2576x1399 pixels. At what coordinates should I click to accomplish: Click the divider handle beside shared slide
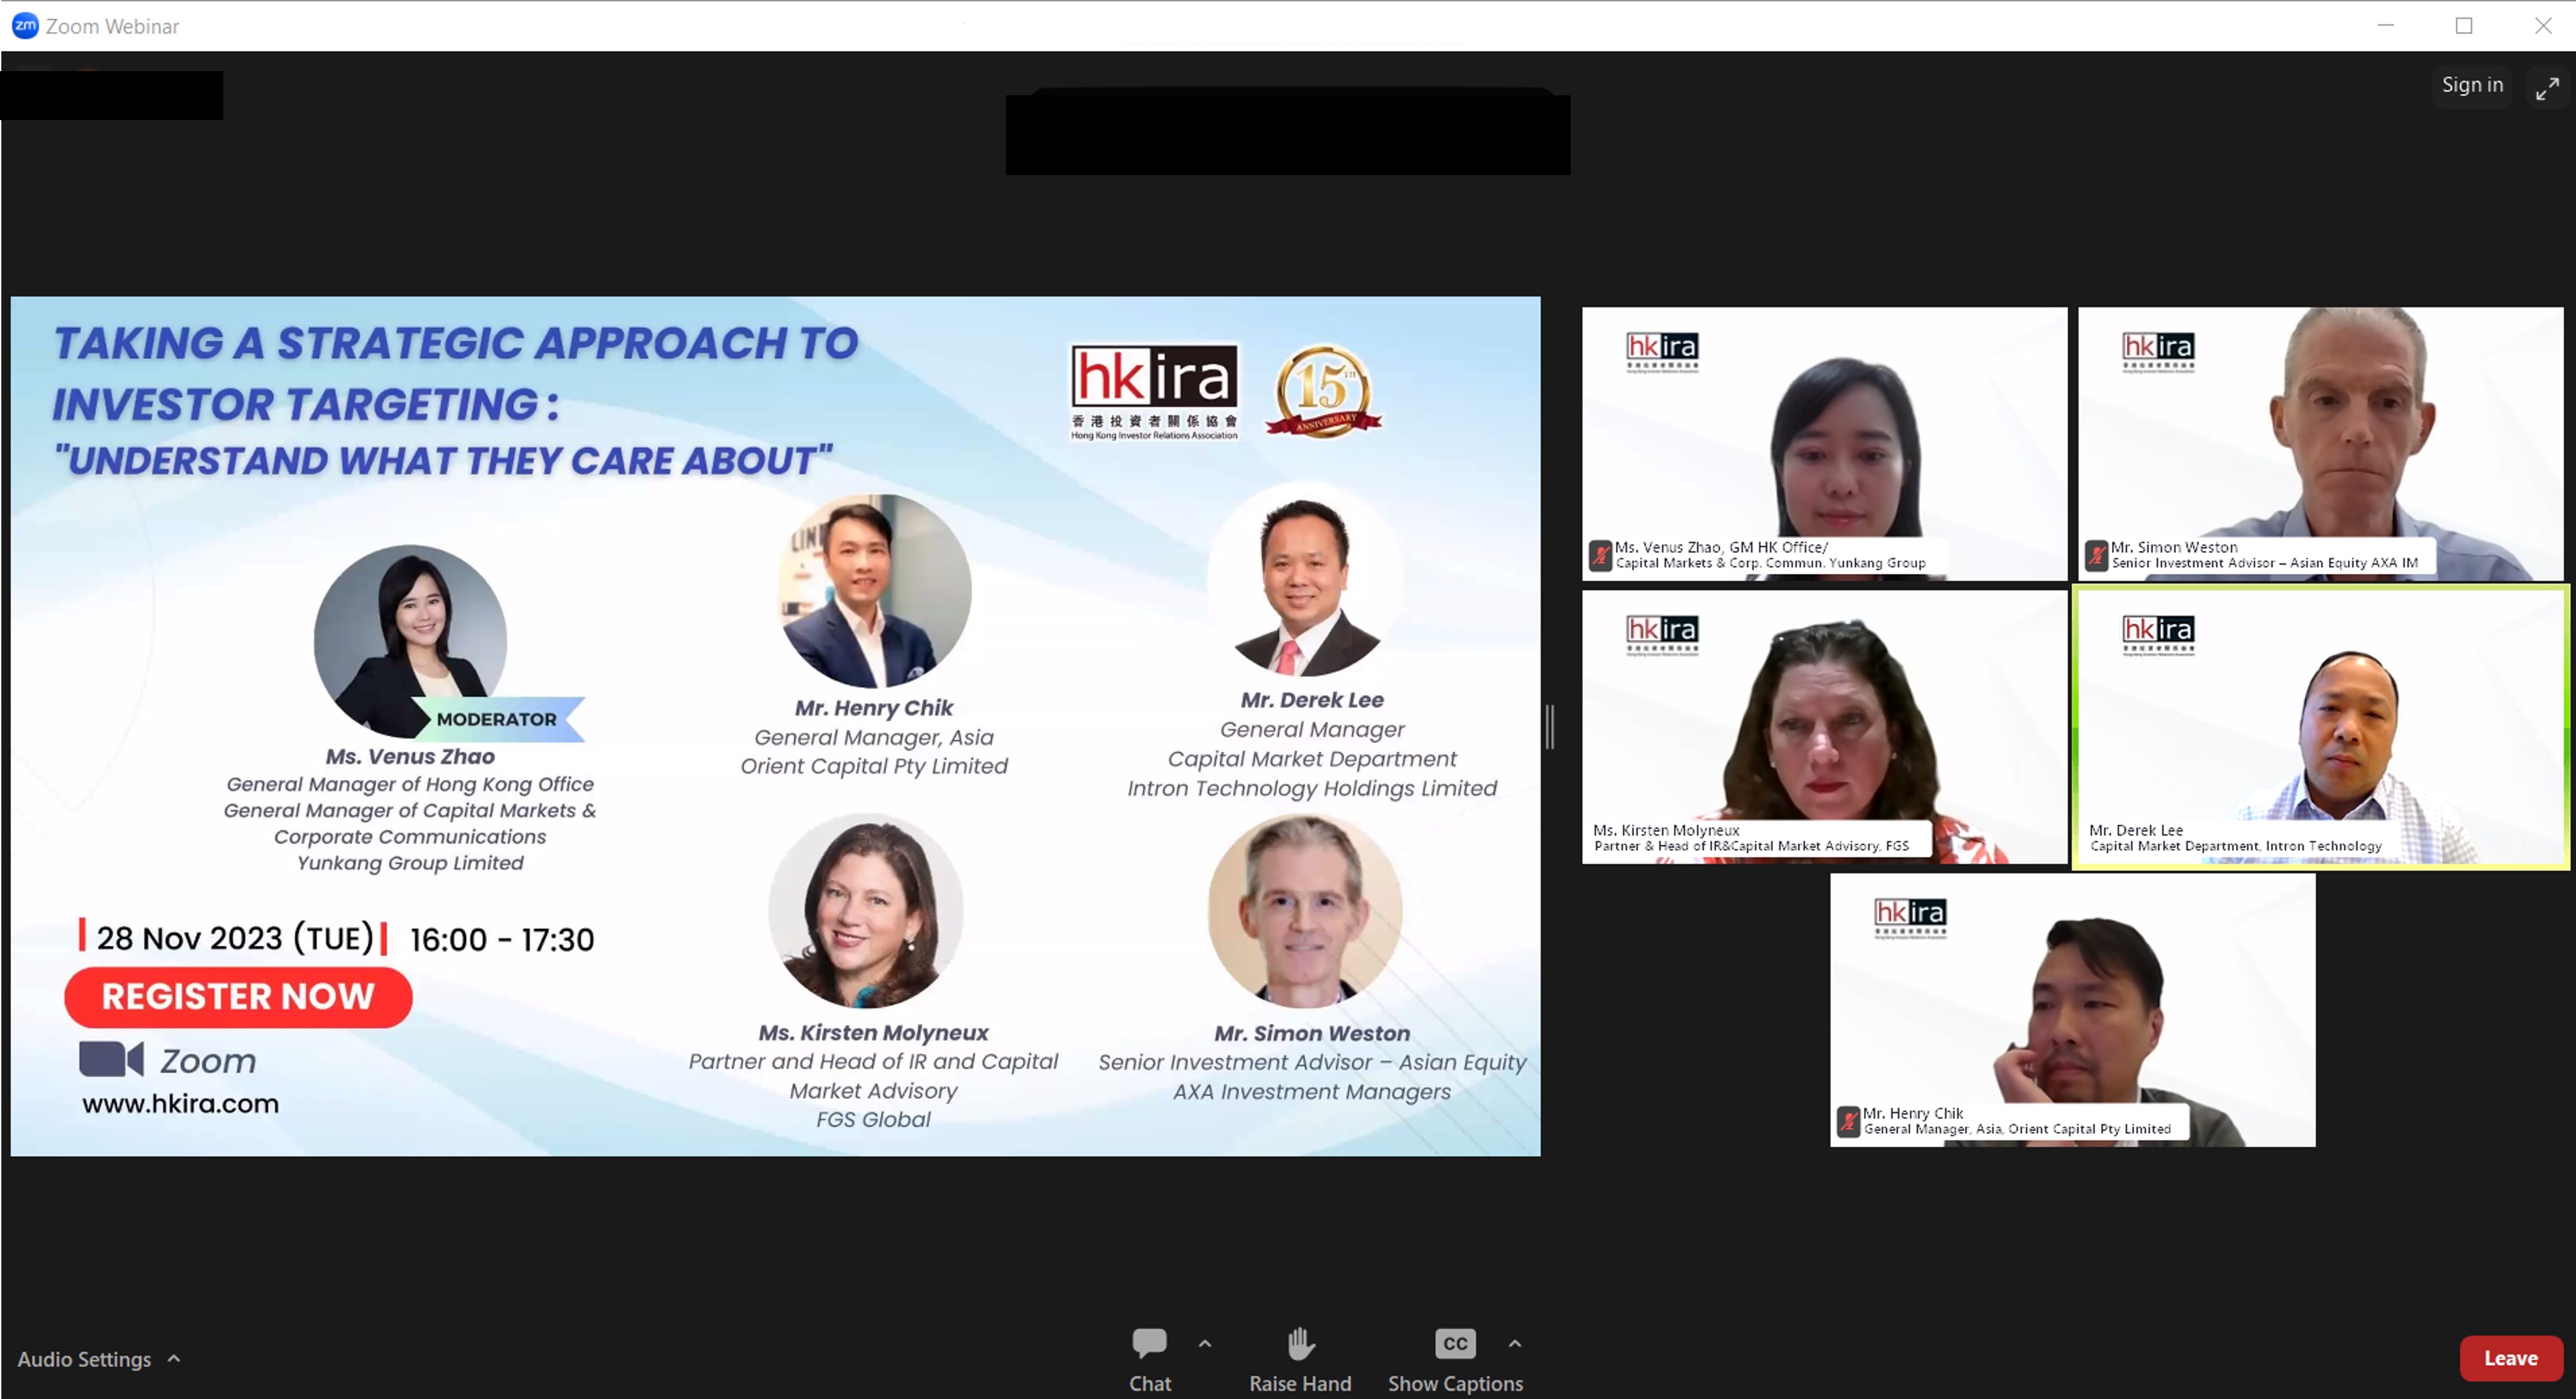click(1550, 726)
